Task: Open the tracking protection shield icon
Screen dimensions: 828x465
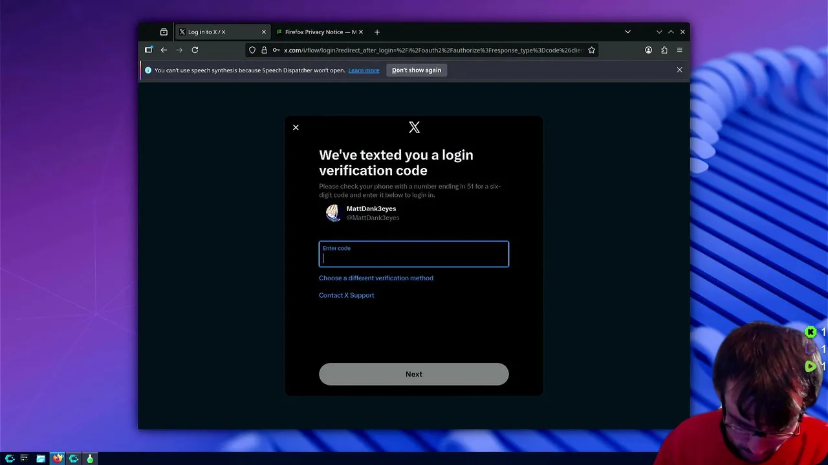Action: click(252, 50)
